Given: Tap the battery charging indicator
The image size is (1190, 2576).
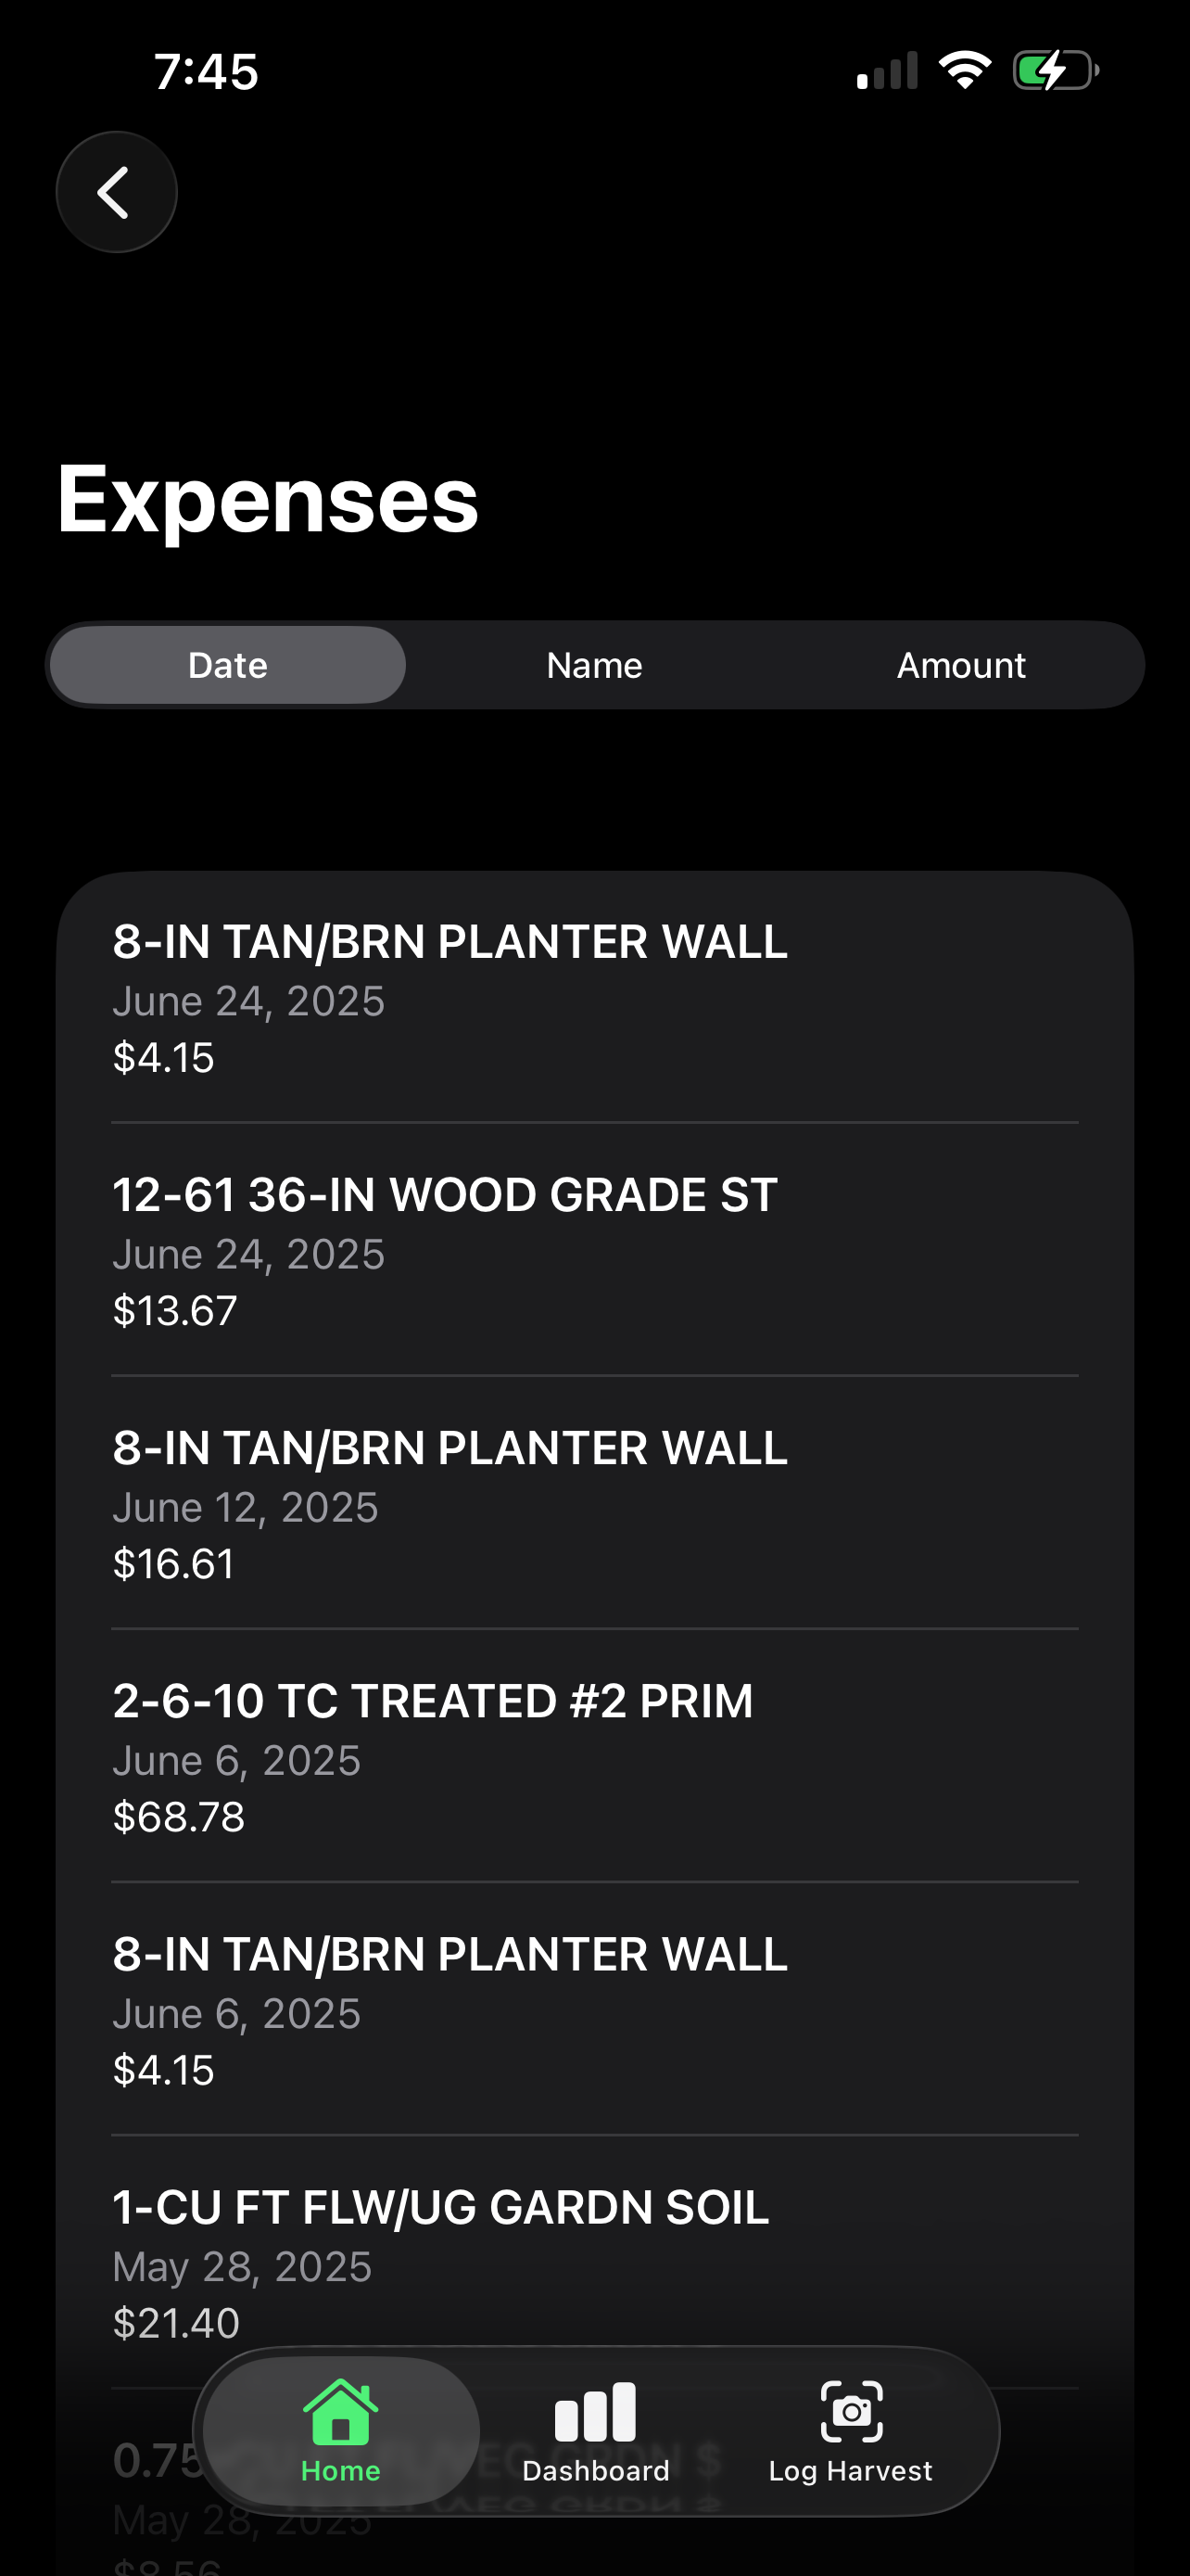Looking at the screenshot, I should pos(1055,71).
